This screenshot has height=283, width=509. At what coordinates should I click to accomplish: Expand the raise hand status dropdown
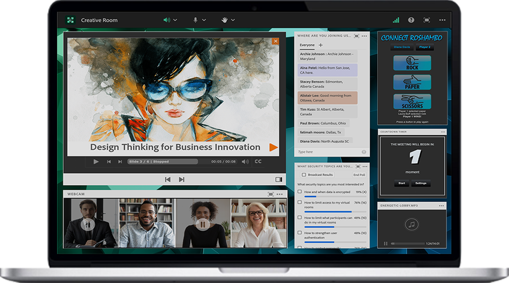coord(233,20)
